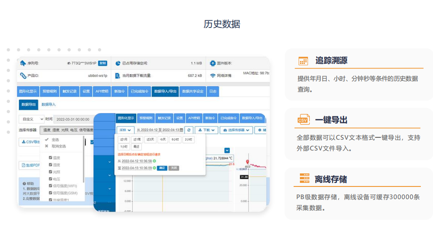Screen dimensions: 433x227
Task: Click the black 31.00 axis marker label
Action: 244,177
